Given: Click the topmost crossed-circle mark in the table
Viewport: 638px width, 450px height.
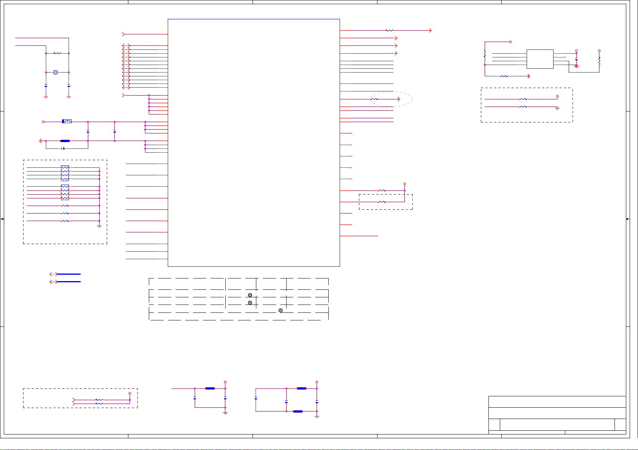Looking at the screenshot, I should pyautogui.click(x=250, y=295).
